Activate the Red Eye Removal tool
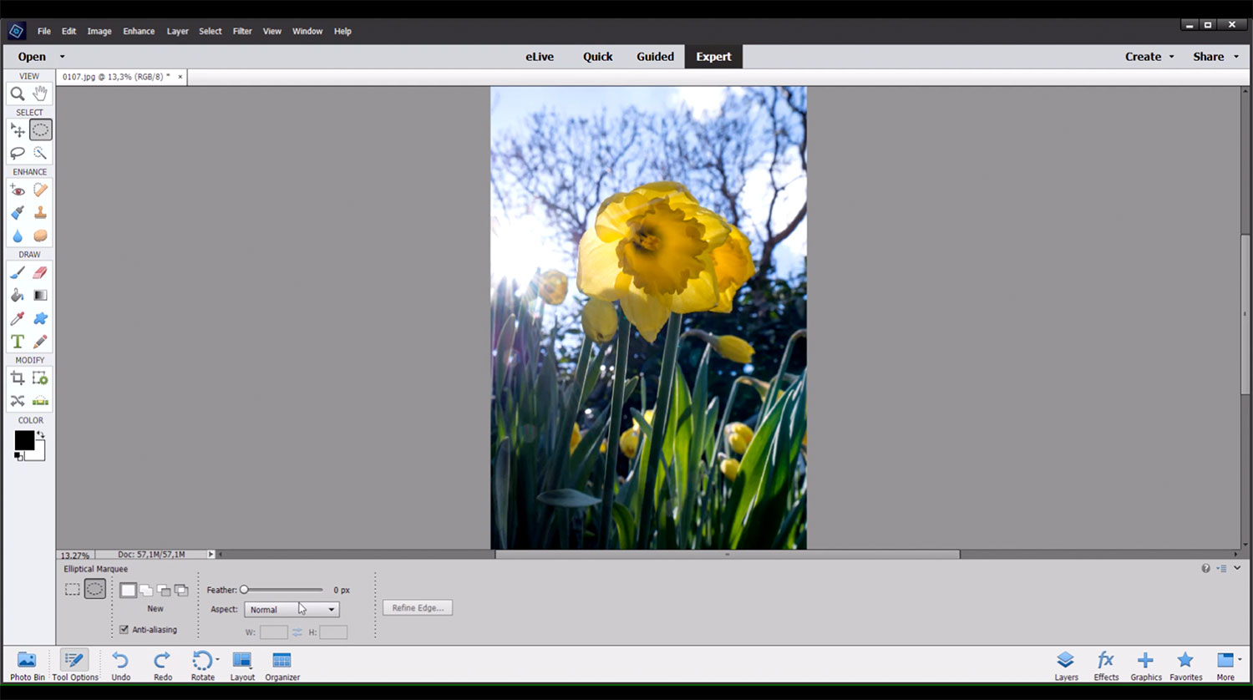Image resolution: width=1253 pixels, height=700 pixels. pyautogui.click(x=17, y=190)
